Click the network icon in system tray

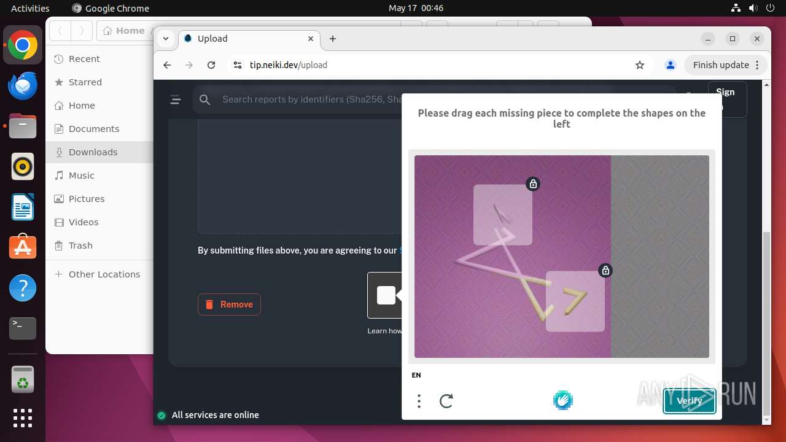pyautogui.click(x=736, y=8)
